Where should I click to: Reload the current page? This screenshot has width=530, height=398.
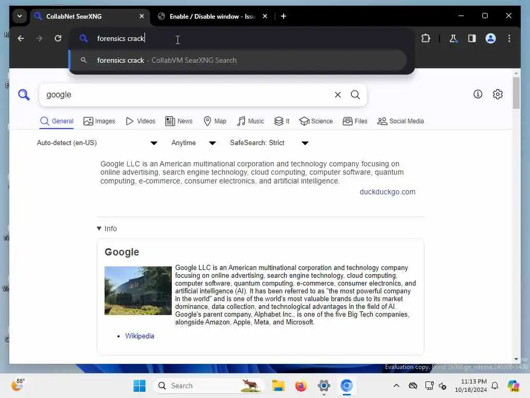coord(58,38)
